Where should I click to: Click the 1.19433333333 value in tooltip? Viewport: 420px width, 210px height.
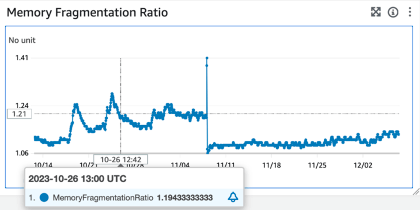tap(185, 198)
